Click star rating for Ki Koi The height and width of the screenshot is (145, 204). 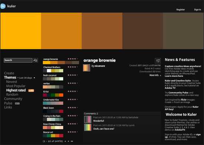click(73, 92)
